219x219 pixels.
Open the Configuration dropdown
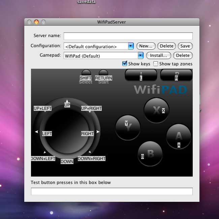click(131, 46)
